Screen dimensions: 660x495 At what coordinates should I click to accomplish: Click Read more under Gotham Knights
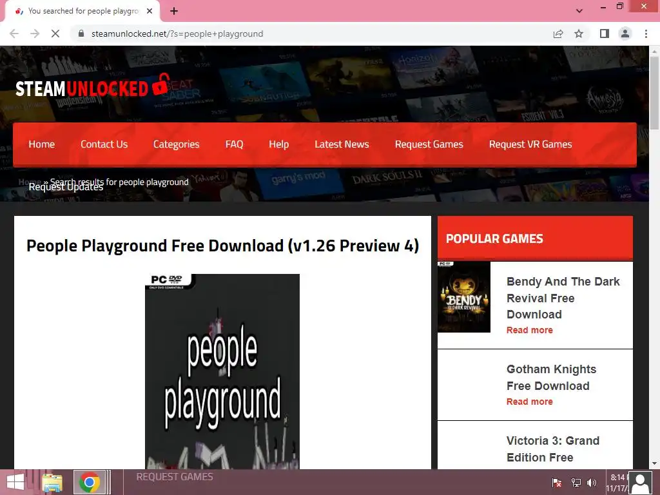point(530,402)
